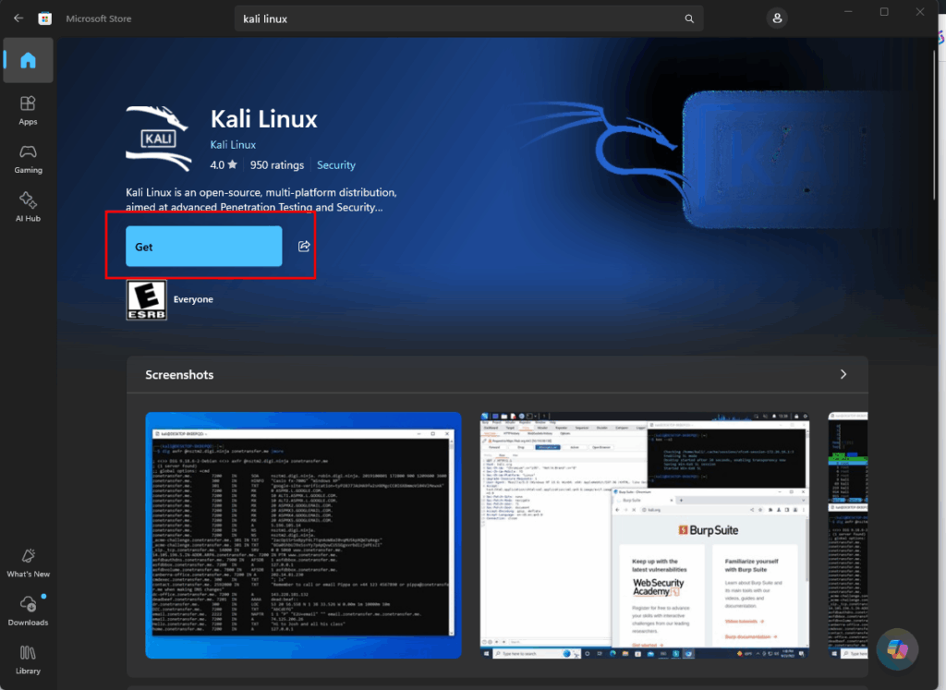Open the Kali Linux publisher link

233,145
